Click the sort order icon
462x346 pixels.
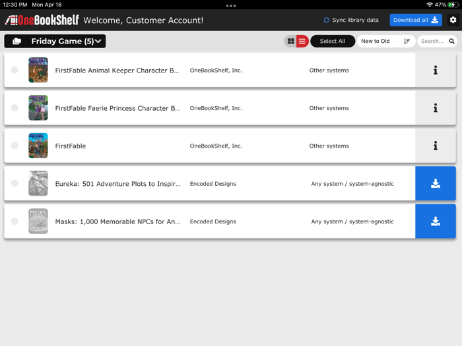tap(407, 41)
